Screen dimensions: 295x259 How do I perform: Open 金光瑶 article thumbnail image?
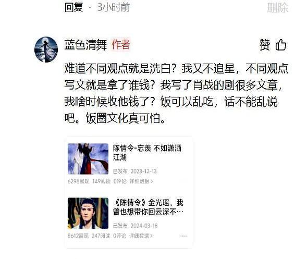pos(88,213)
